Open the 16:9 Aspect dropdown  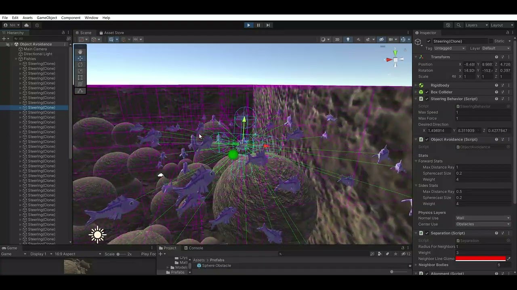pyautogui.click(x=78, y=254)
